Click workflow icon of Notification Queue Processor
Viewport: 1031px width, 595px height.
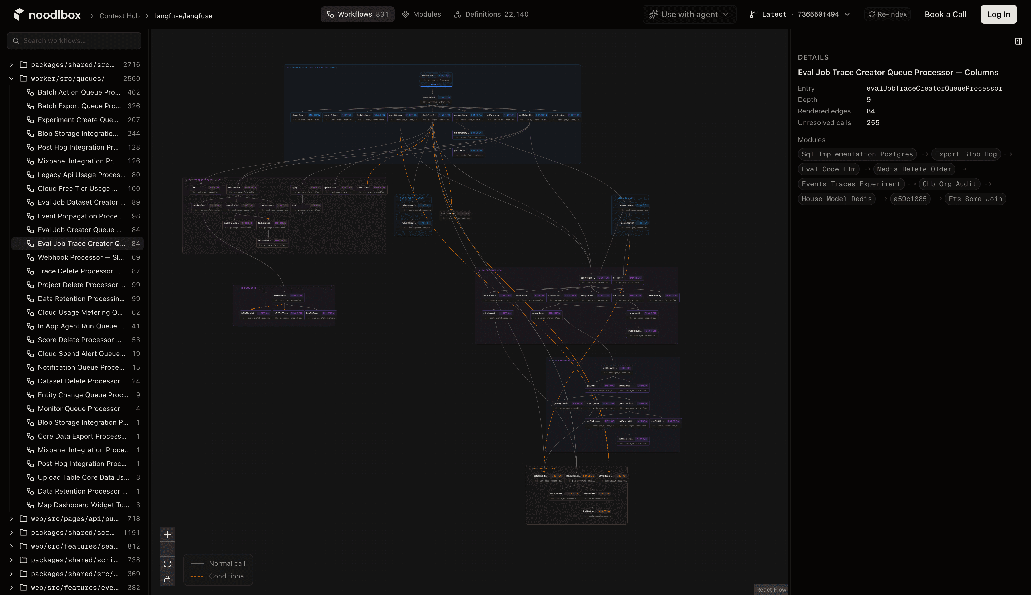[30, 367]
